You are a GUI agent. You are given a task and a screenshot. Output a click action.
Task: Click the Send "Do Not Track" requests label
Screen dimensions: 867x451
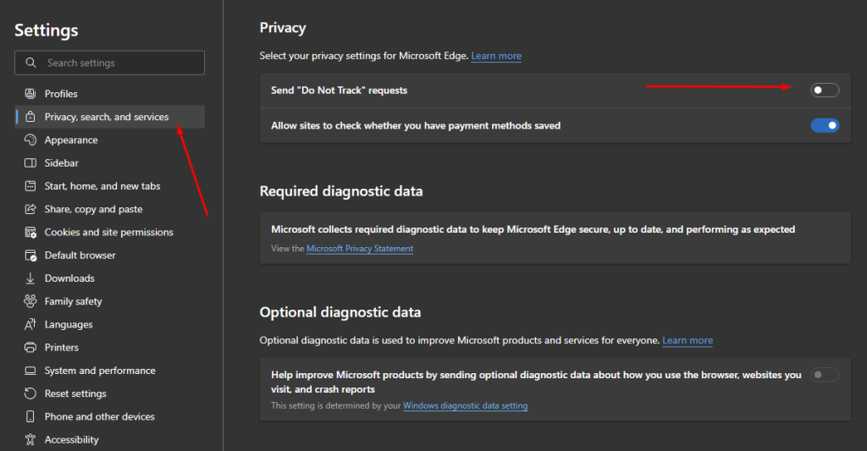[x=339, y=90]
